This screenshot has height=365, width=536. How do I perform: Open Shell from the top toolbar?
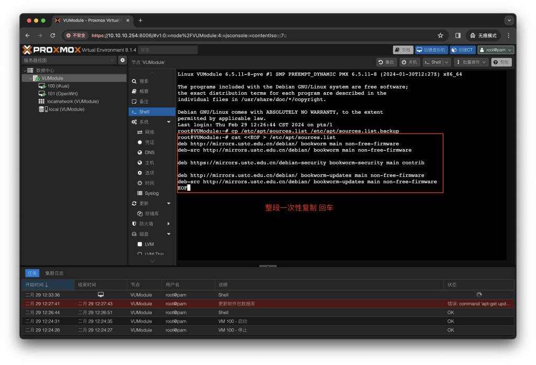tap(433, 62)
